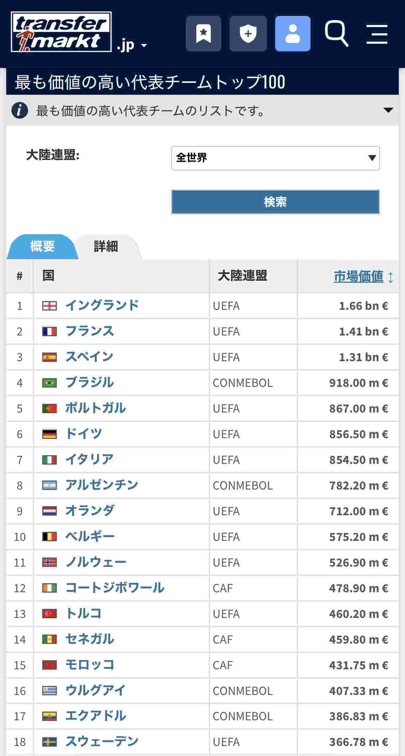Select the 概要 tab
Screen dimensions: 405x756
point(42,247)
